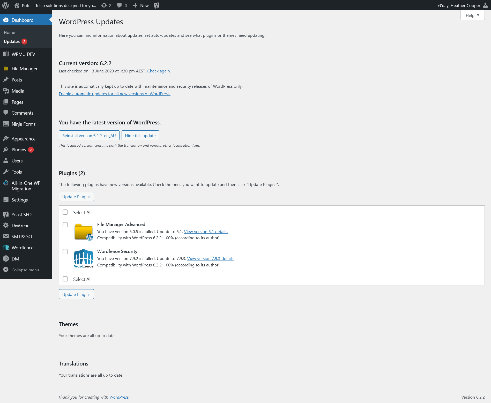
Task: Click the top Update Plugins button
Action: click(76, 197)
